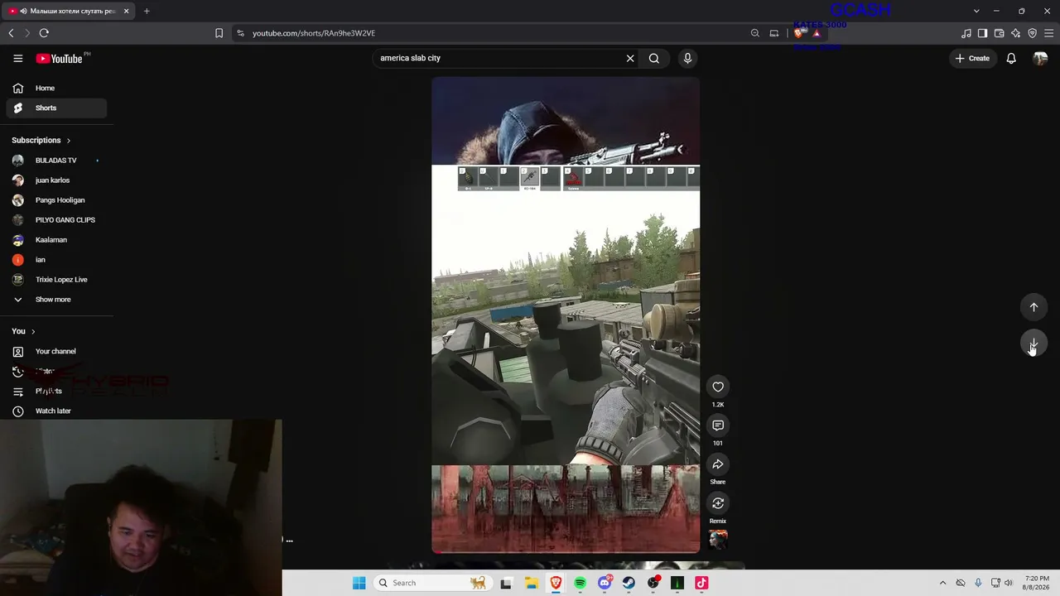
Task: Open Brave Rewards triangle icon
Action: [817, 33]
